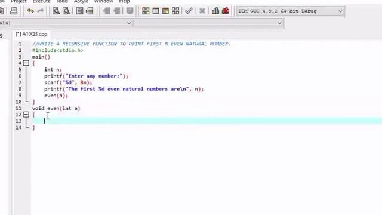Image resolution: width=382 pixels, height=215 pixels.
Task: Open Find with the first magnifier icon
Action: (x=56, y=11)
